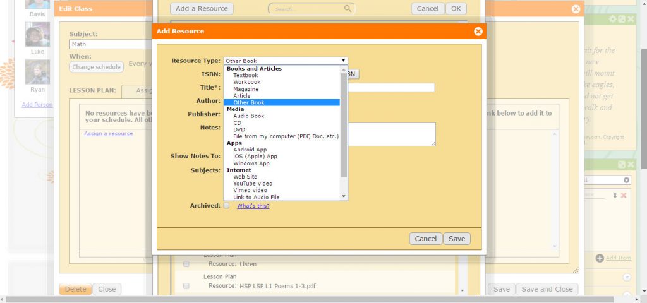Expand the list widget dropdown arrow
Viewport: 647px width, 303px height.
click(x=626, y=181)
